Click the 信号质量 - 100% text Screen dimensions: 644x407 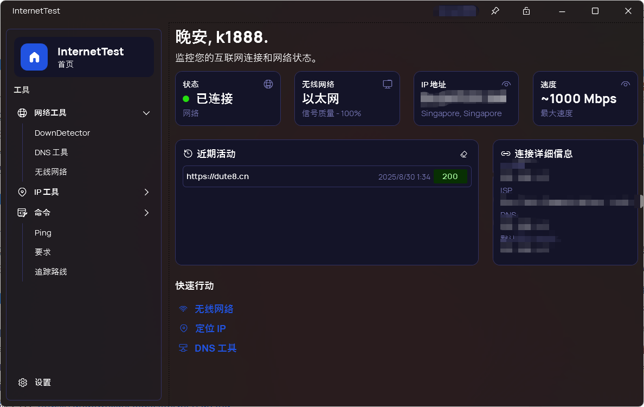point(331,113)
